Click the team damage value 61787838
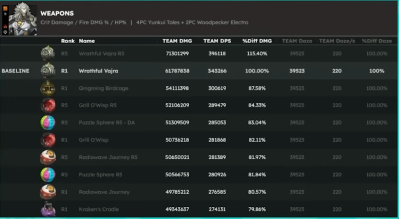This screenshot has height=219, width=399. point(177,71)
